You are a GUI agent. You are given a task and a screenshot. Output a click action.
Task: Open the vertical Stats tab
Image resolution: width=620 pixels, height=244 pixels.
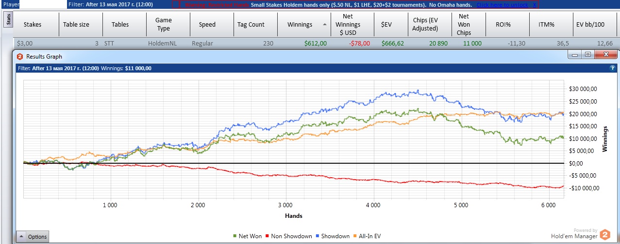tap(8, 19)
